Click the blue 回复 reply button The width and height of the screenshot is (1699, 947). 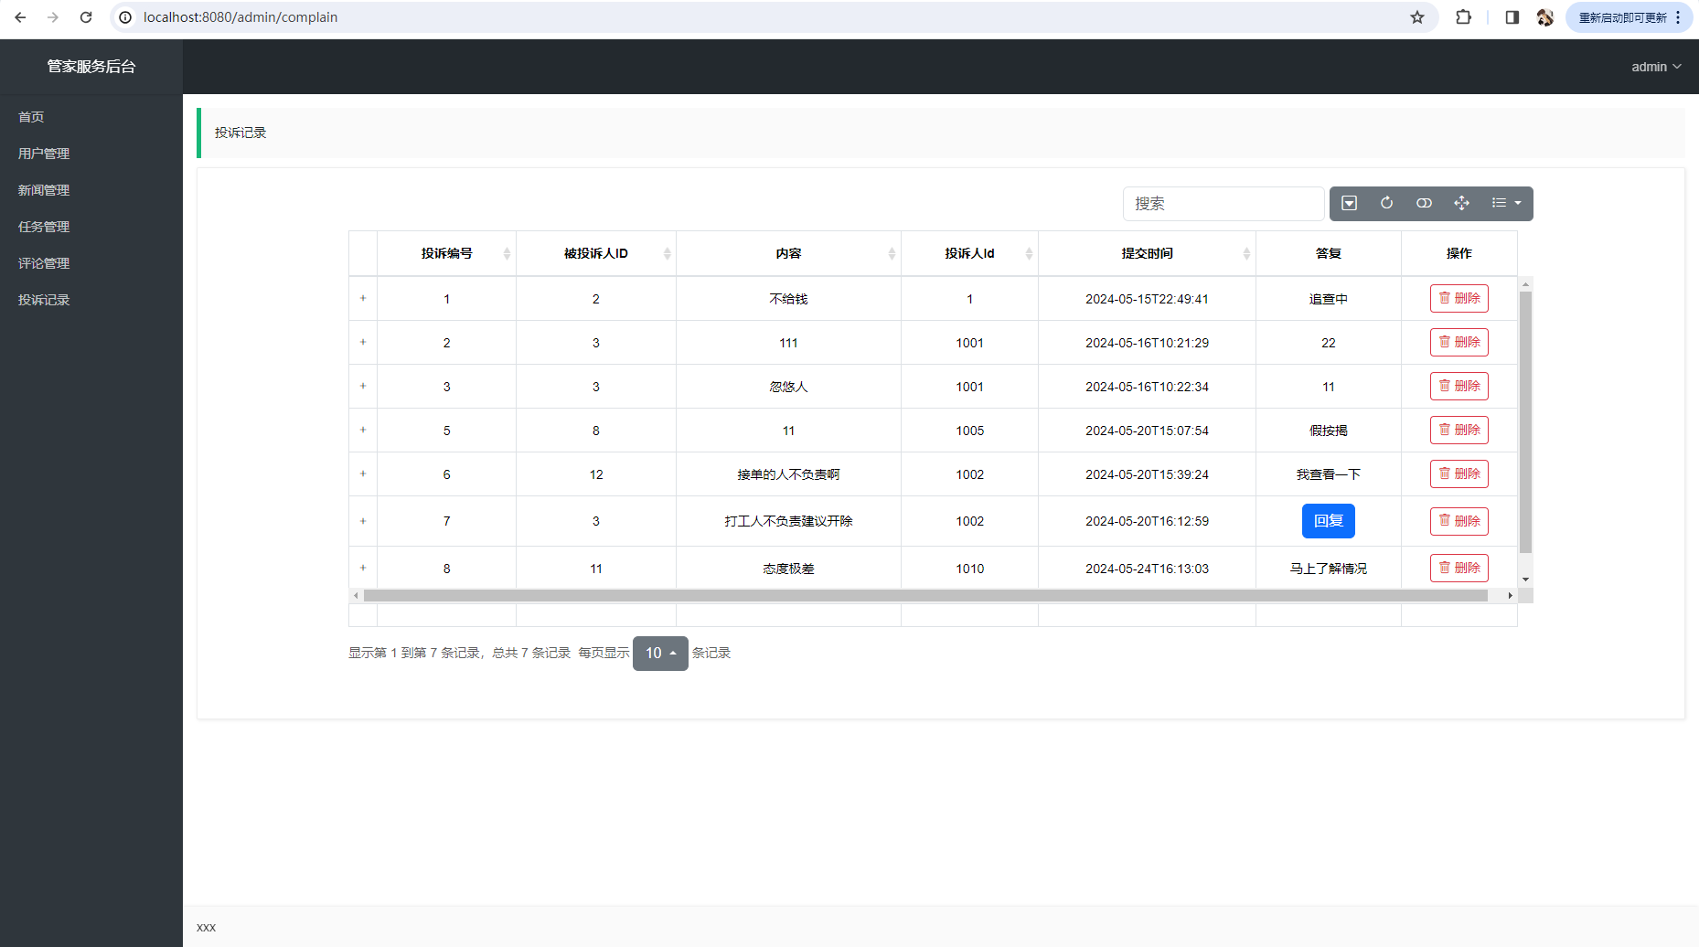1329,521
